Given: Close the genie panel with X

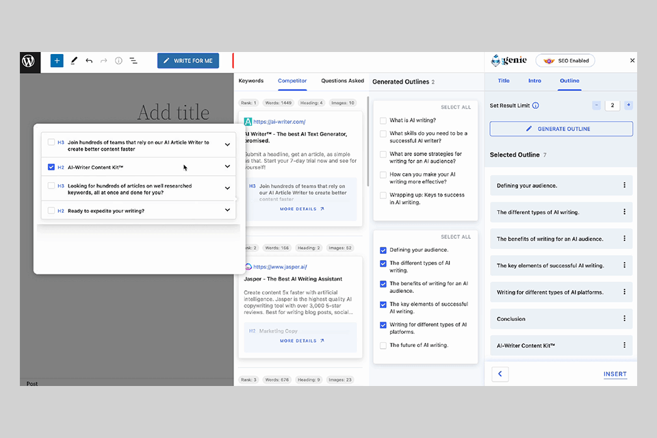Looking at the screenshot, I should (632, 60).
